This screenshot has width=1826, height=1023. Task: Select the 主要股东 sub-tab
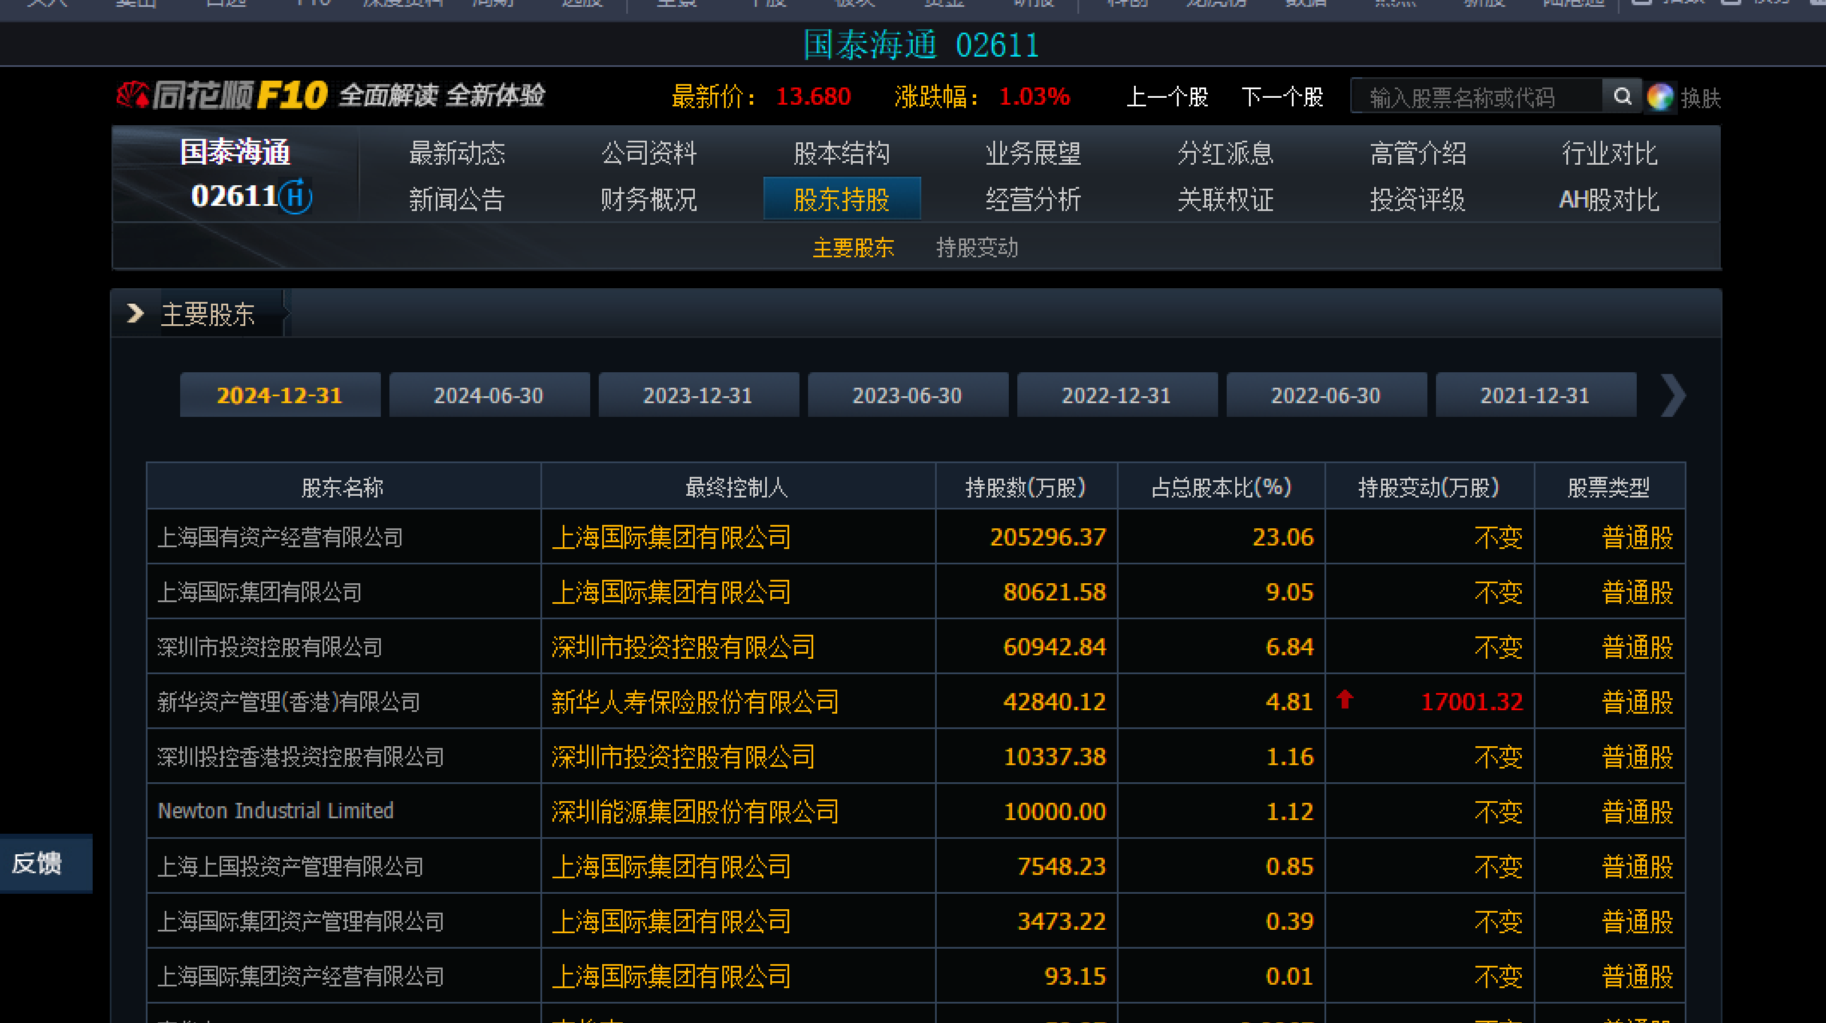click(853, 248)
